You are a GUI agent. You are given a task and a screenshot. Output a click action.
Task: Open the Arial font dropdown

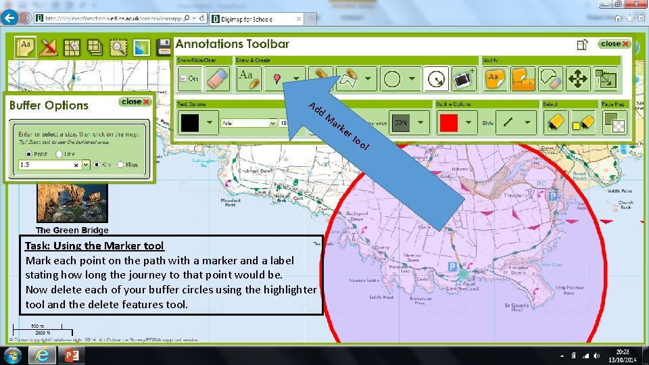coord(272,123)
